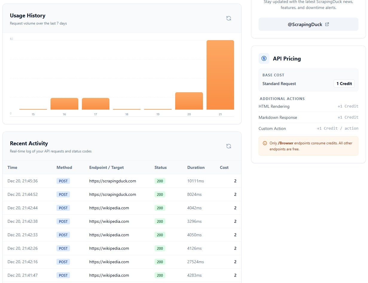Click the usage bar for day 20
The image size is (368, 283).
[189, 101]
